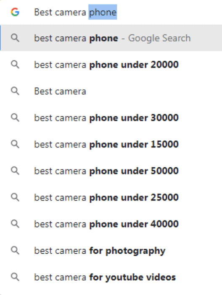Screen dimensions: 222x295
Task: Open suggestion 'best camera phone under 25000'
Action: tap(111, 197)
